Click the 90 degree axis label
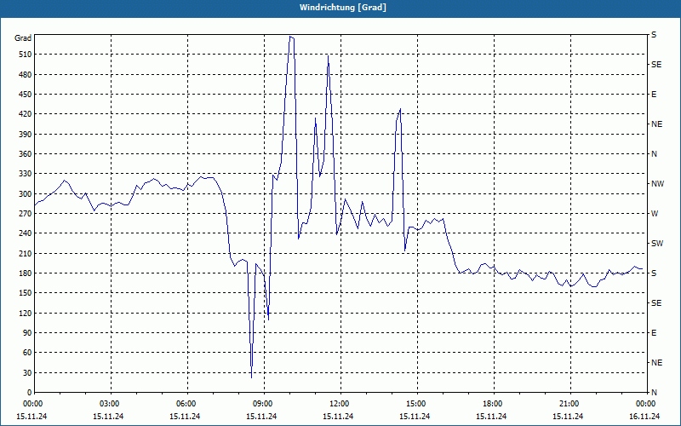Image resolution: width=681 pixels, height=426 pixels. point(27,333)
